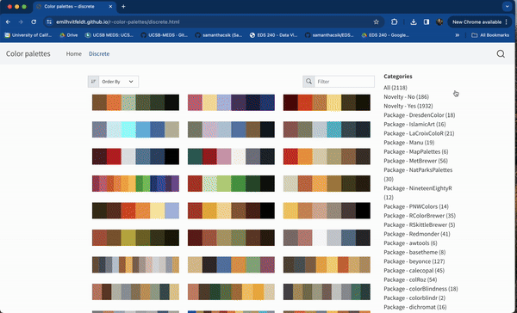Open the extensions puzzle icon
This screenshot has width=517, height=313.
(394, 22)
